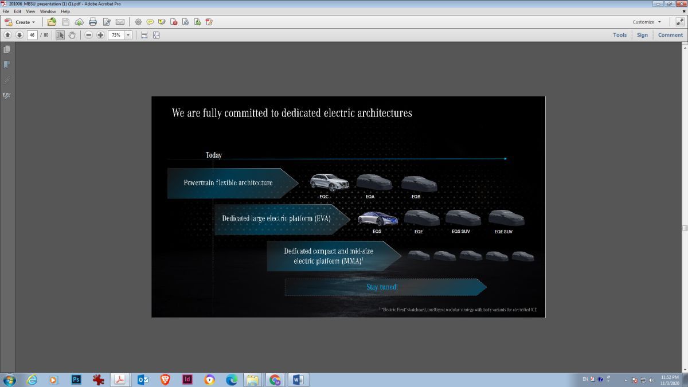Toggle the Sign pane
This screenshot has width=688, height=387.
coord(642,35)
